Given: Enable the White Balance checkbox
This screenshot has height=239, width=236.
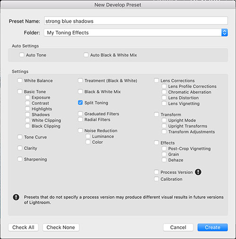Looking at the screenshot, I should (20, 81).
